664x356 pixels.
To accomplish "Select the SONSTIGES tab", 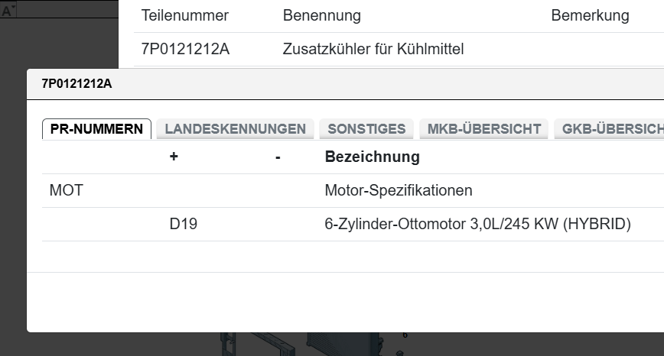I will click(366, 129).
